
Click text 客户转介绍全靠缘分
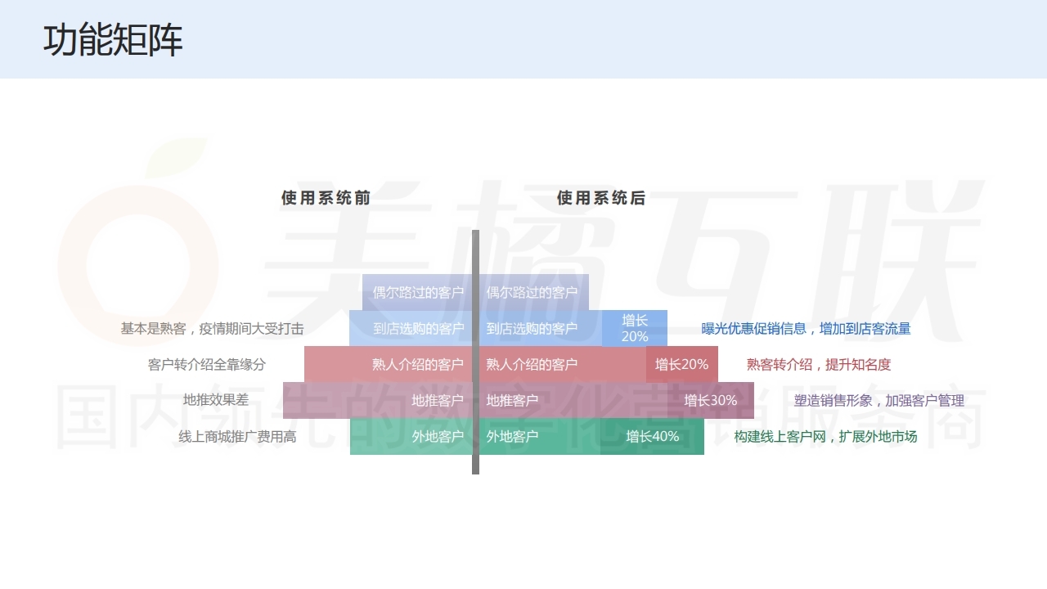click(x=207, y=365)
